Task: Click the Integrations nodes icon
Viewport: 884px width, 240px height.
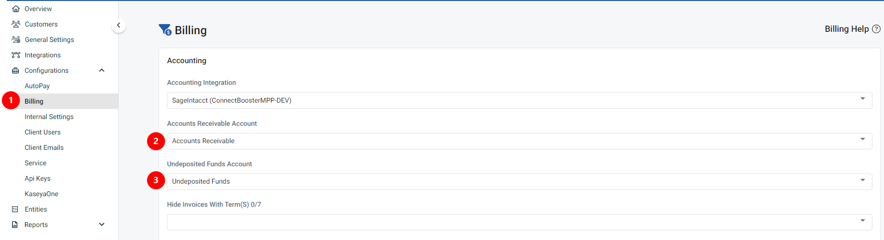Action: tap(16, 55)
